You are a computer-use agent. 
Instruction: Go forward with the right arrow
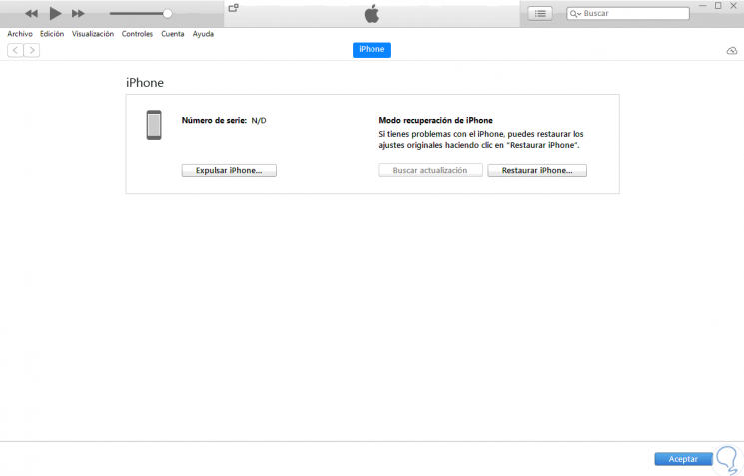click(32, 50)
